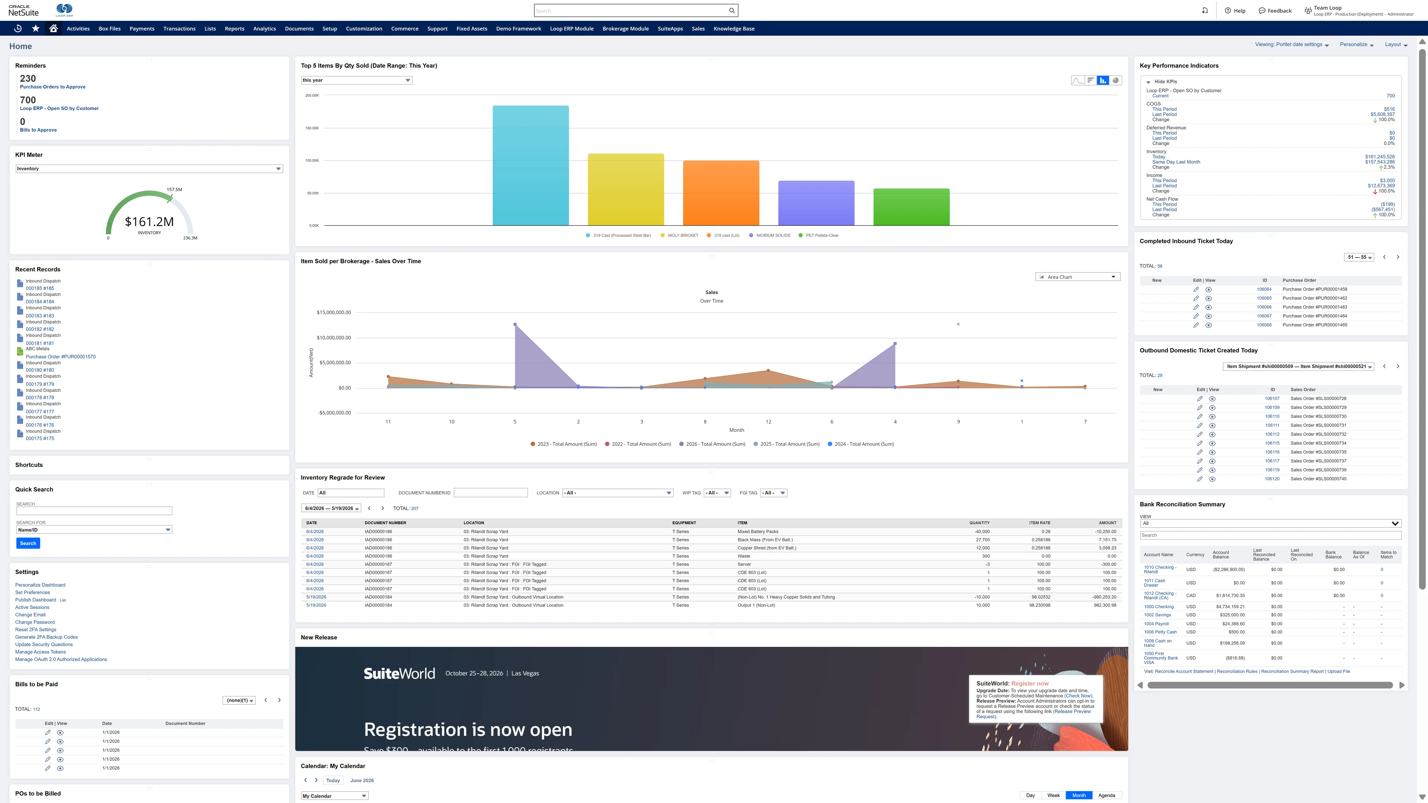This screenshot has width=1428, height=803.
Task: Open the Inventory Regrade Location dropdown
Action: (x=618, y=493)
